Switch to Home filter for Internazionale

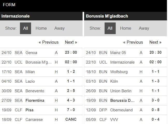pos(41,28)
